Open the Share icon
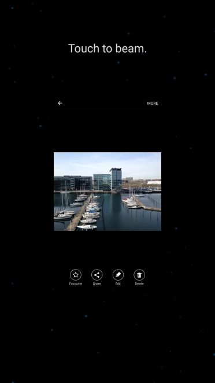Viewport: 215px width, 383px height. point(97,275)
